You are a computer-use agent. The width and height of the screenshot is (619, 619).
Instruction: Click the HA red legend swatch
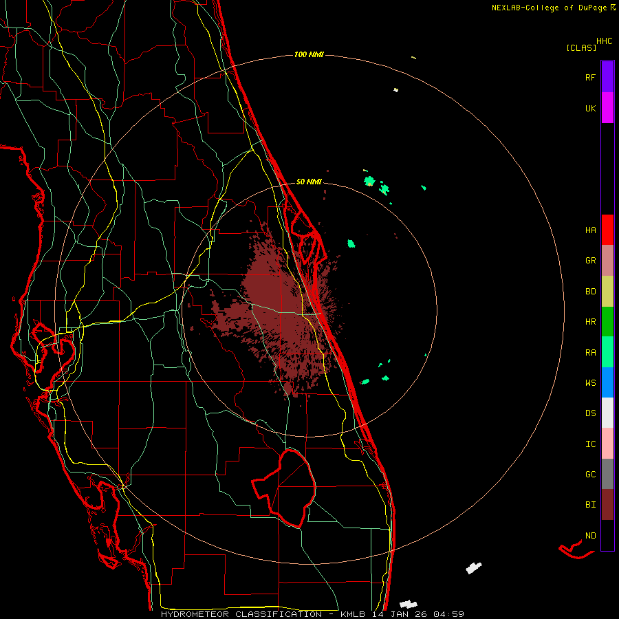point(607,230)
